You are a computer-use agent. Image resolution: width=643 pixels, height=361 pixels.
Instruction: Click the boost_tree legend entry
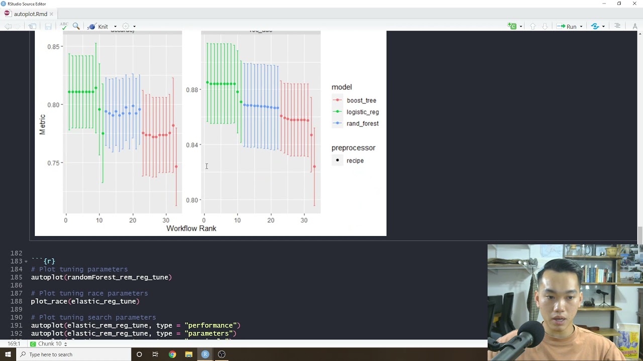click(355, 100)
